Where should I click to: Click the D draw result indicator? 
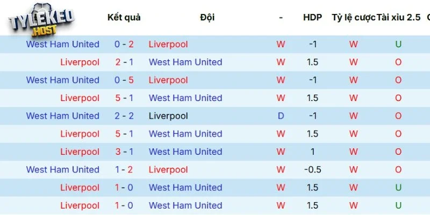coord(281,116)
